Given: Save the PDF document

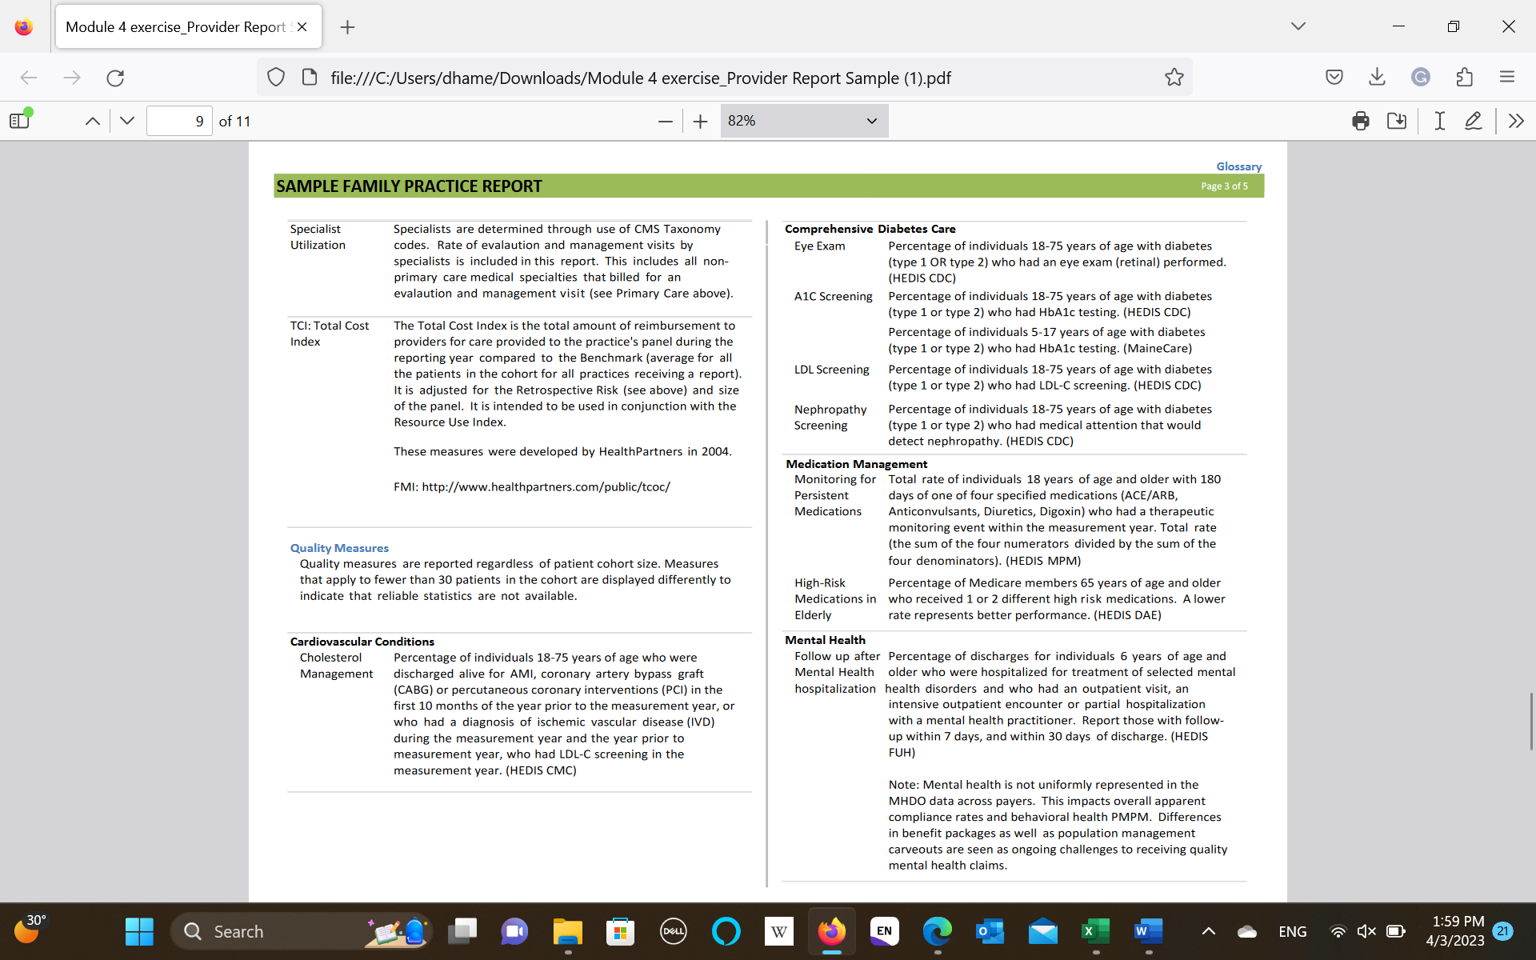Looking at the screenshot, I should coord(1397,120).
